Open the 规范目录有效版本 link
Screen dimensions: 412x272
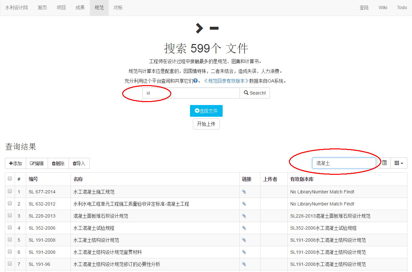click(226, 81)
